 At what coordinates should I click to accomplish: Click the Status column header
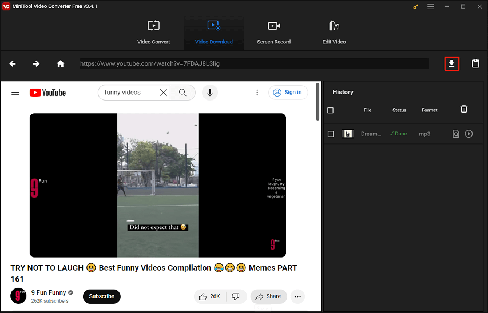399,110
